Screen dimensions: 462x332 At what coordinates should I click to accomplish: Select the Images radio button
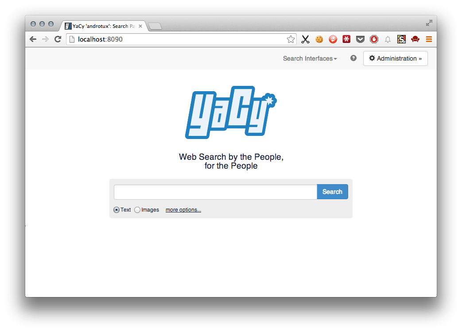tap(137, 210)
